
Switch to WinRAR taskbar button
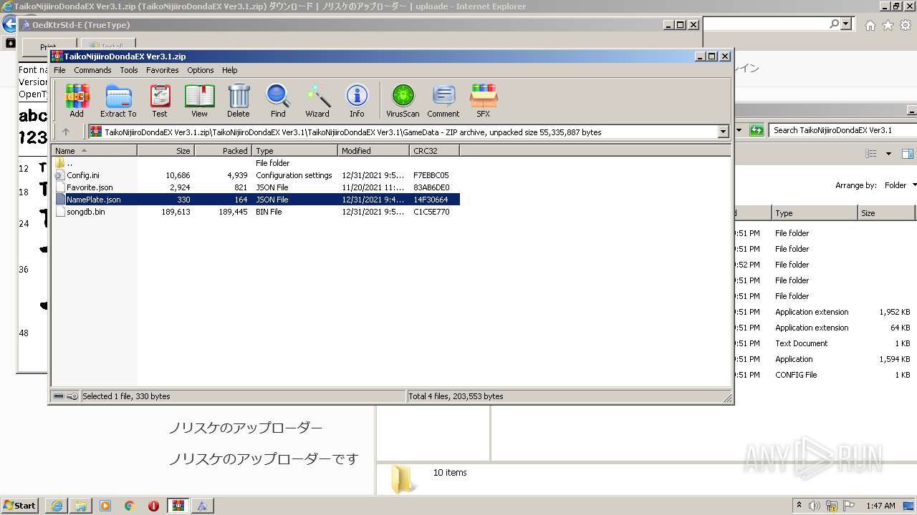pos(178,506)
